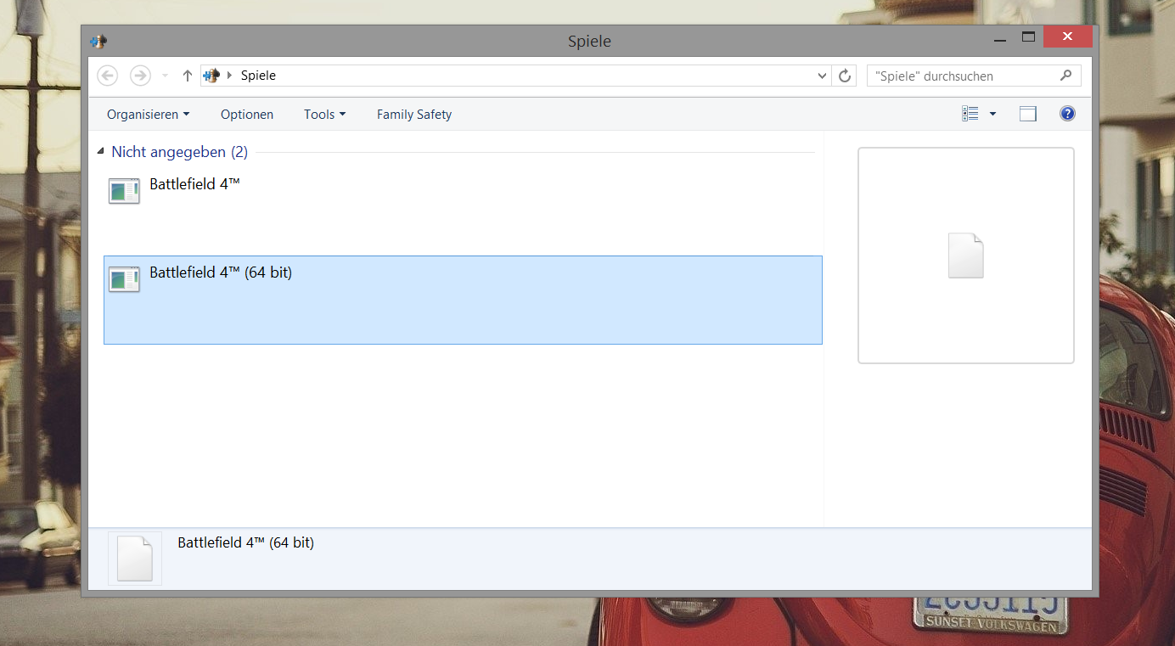The image size is (1175, 646).
Task: Maximize the Spiele window
Action: [x=1028, y=37]
